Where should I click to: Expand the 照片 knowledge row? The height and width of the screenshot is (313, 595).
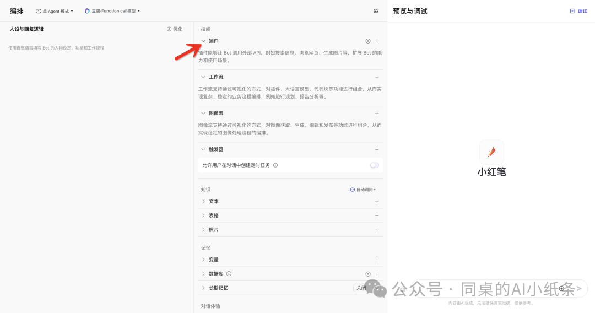pyautogui.click(x=203, y=230)
